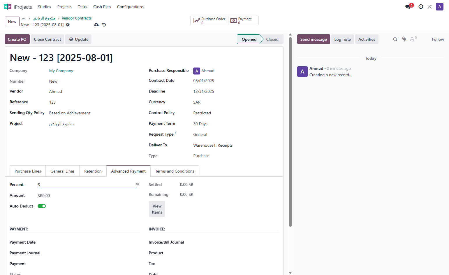Search messages with the magnifier icon

(x=395, y=39)
